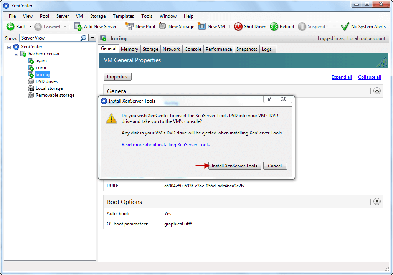Viewport: 393px width, 275px height.
Task: Open the Tools menu
Action: pos(147,16)
